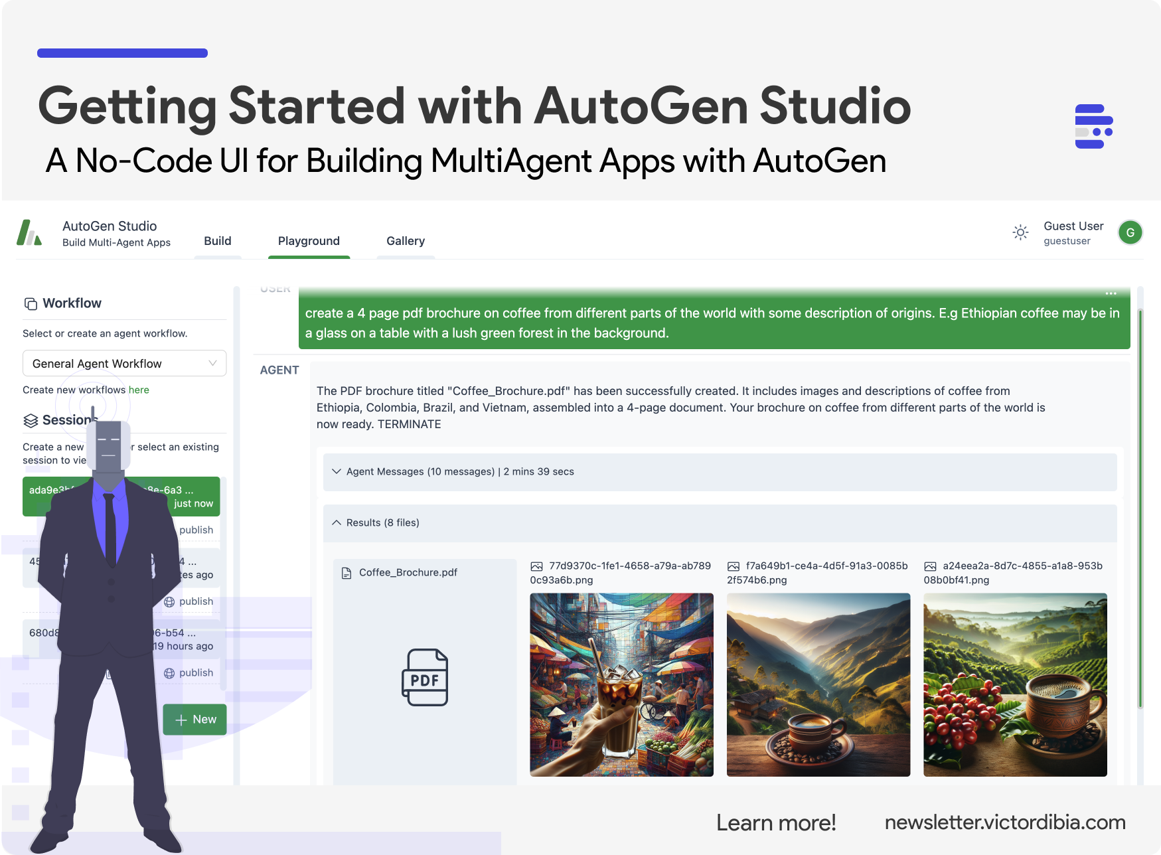Viewport: 1161px width, 855px height.
Task: Open the Gallery tab
Action: 406,241
